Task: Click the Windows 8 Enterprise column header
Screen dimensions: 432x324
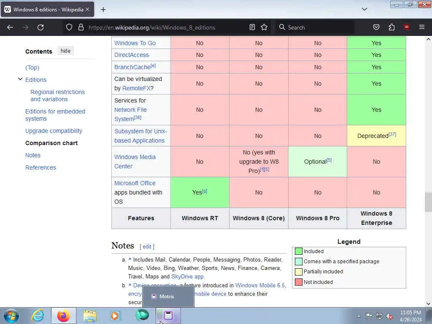Action: [x=376, y=218]
